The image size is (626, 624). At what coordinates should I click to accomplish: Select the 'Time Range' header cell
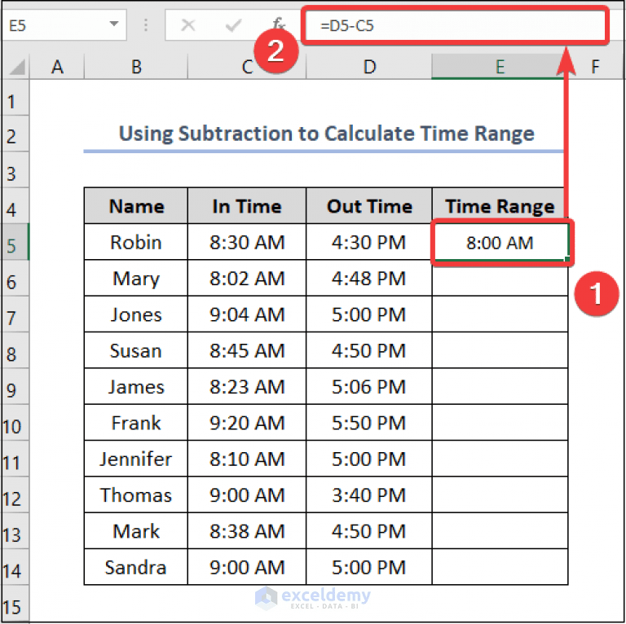[x=500, y=206]
